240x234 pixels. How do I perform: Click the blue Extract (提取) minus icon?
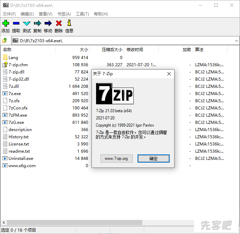click(16, 23)
